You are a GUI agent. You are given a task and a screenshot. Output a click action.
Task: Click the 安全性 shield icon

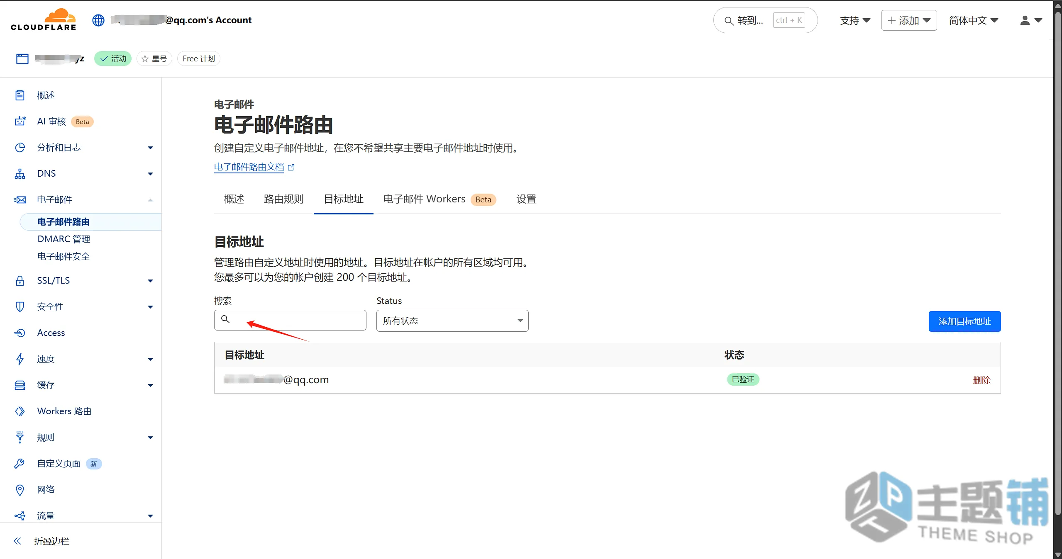(x=20, y=307)
